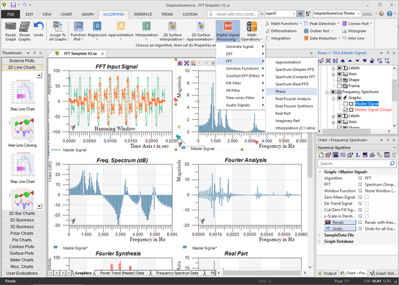Enable the Cut/Zero Fill Signal checkbox
Image resolution: width=399 pixels, height=285 pixels.
tap(367, 210)
